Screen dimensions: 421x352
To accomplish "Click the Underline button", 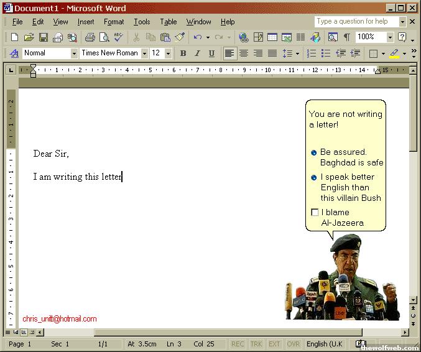I will tap(211, 53).
